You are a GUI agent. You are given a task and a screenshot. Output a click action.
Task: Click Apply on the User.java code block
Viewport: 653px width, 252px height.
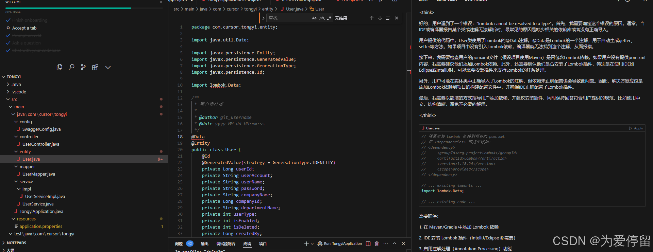pyautogui.click(x=636, y=128)
